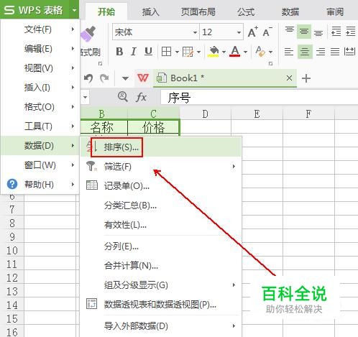Toggle Bold formatting
This screenshot has width=358, height=337.
pyautogui.click(x=119, y=52)
